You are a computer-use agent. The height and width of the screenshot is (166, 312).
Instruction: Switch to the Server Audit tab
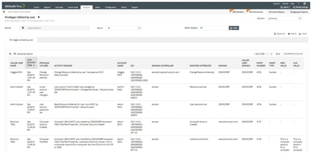(73, 7)
